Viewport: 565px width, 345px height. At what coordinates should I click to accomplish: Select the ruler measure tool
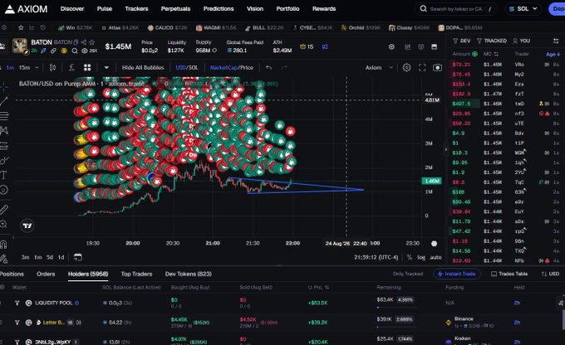coord(3,209)
